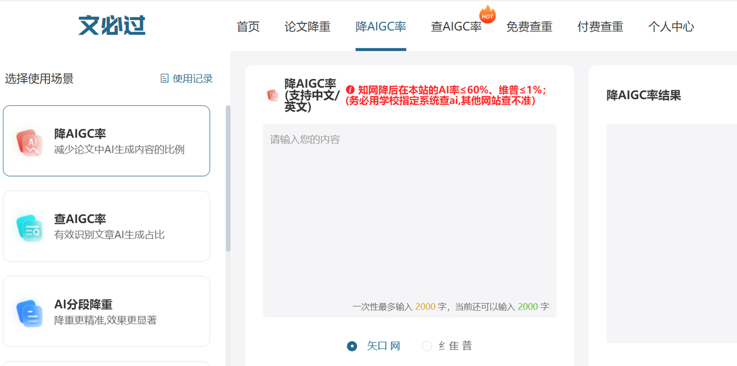Click text 有效识别文章AI生成占比
This screenshot has width=737, height=366.
pyautogui.click(x=109, y=235)
